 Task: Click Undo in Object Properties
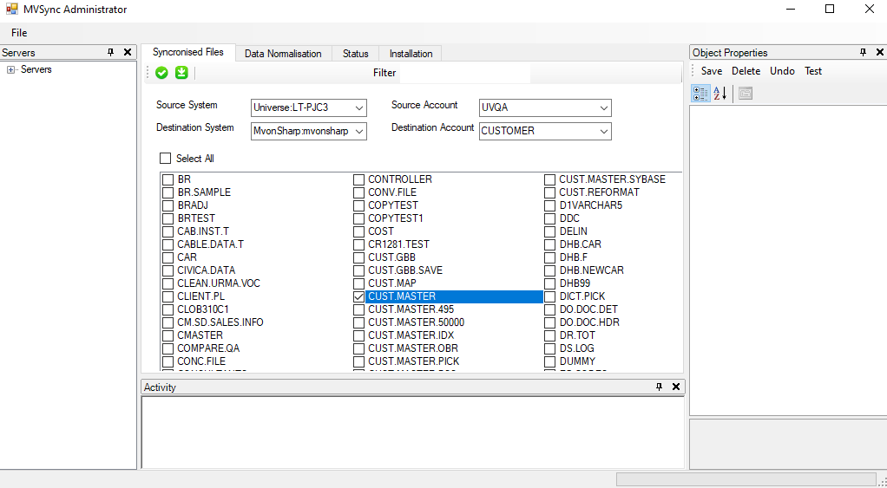tap(782, 71)
